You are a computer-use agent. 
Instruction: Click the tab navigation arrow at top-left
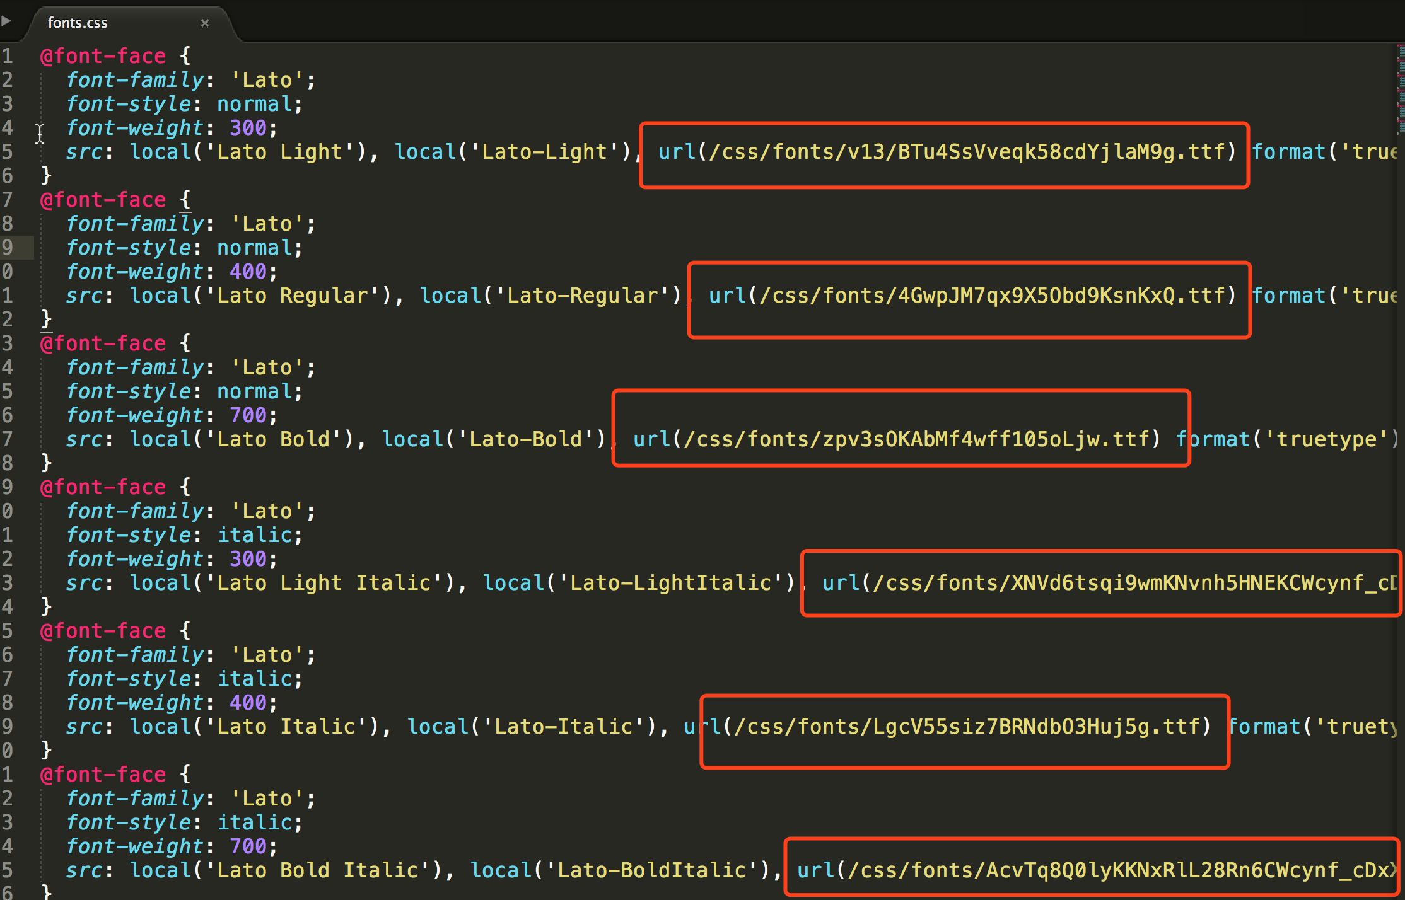tap(6, 21)
